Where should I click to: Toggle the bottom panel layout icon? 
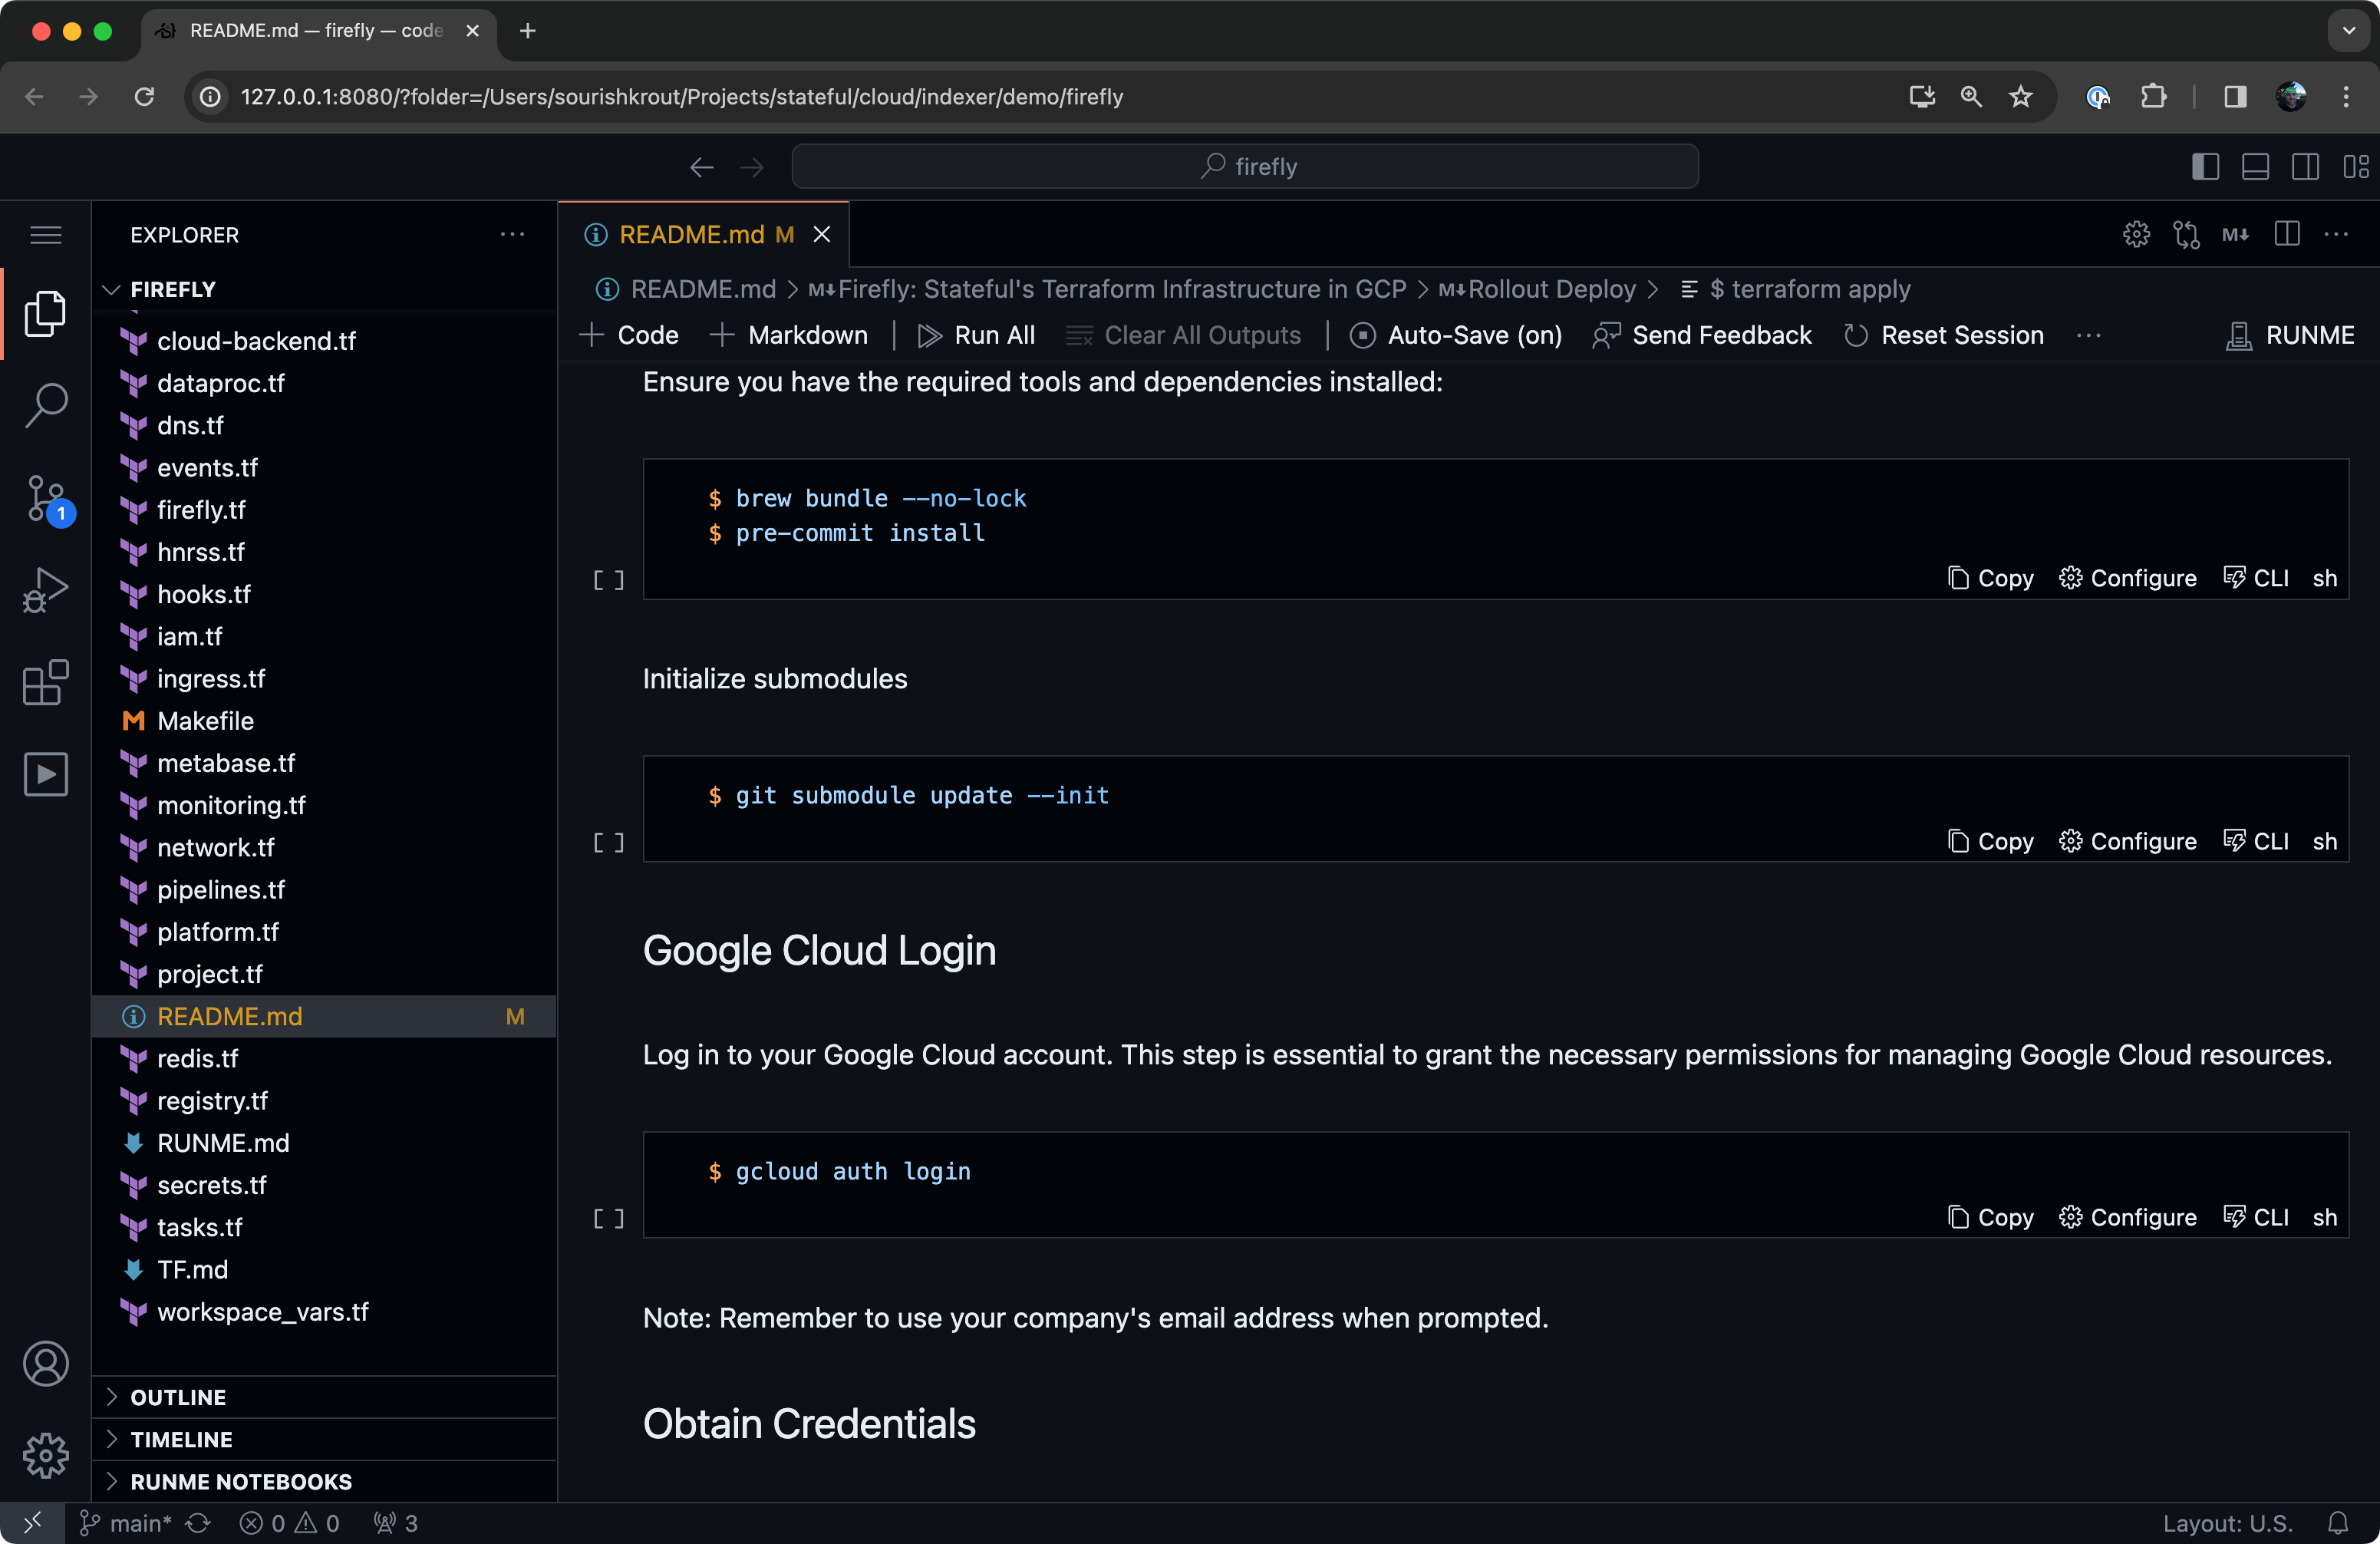point(2255,166)
